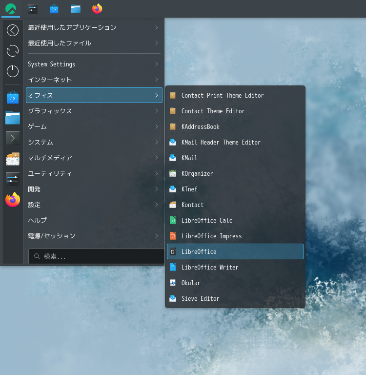Image resolution: width=366 pixels, height=375 pixels.
Task: Launch Firefox from the top panel
Action: 97,9
